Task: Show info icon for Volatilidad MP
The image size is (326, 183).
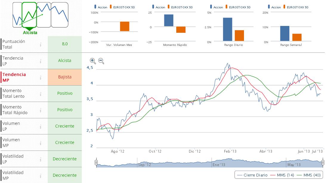Action: pos(41,176)
